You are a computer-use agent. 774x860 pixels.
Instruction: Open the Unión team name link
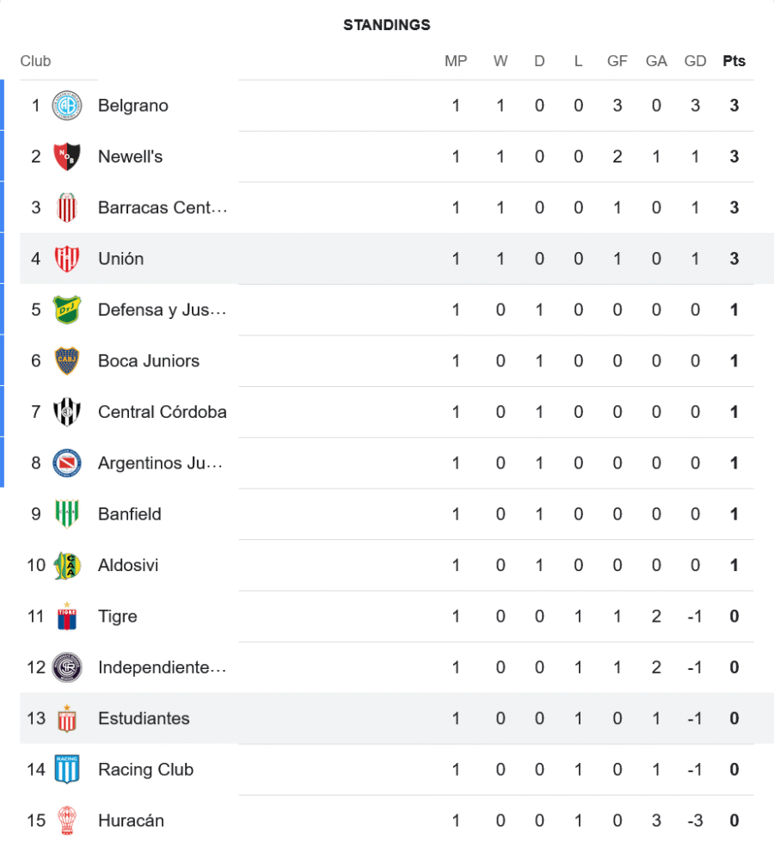(x=121, y=259)
